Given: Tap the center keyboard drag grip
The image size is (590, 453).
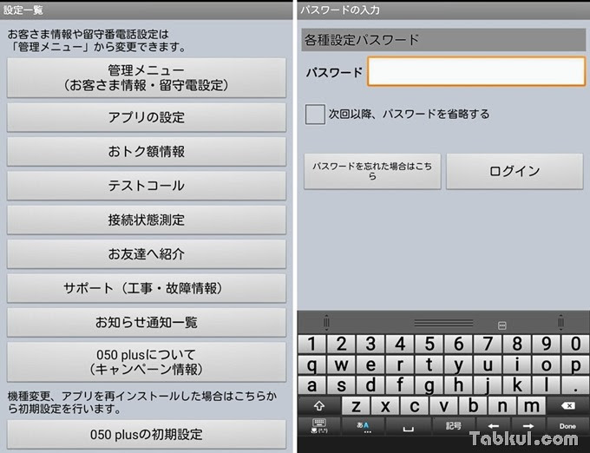Looking at the screenshot, I should tap(443, 323).
